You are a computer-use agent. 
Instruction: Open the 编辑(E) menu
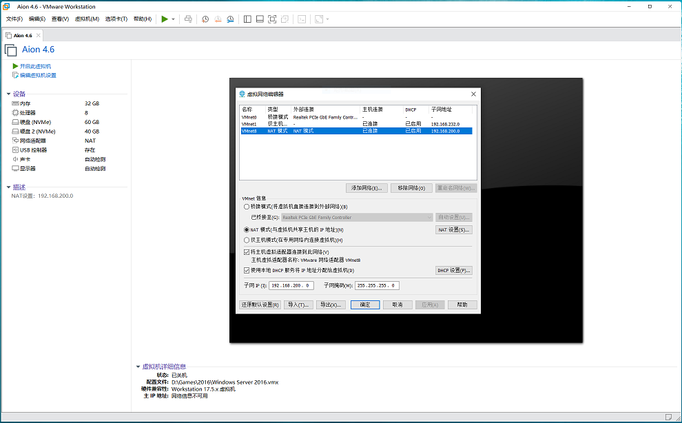tap(37, 19)
